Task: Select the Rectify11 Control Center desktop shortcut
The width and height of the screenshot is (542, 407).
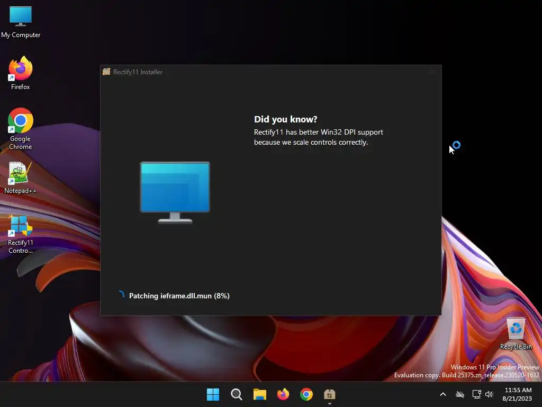Action: (21, 234)
